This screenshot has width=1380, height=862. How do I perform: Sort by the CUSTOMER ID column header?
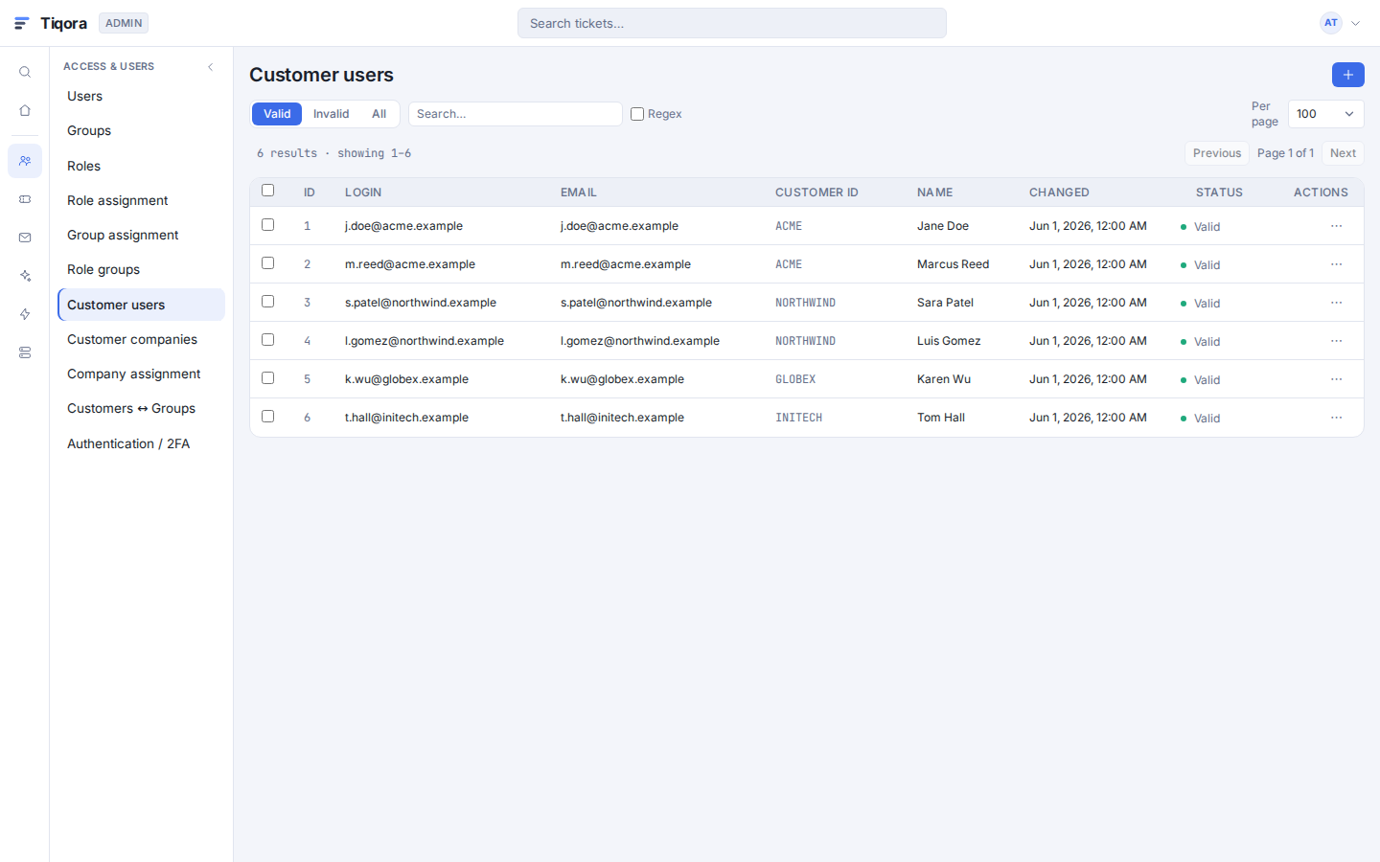click(x=816, y=193)
